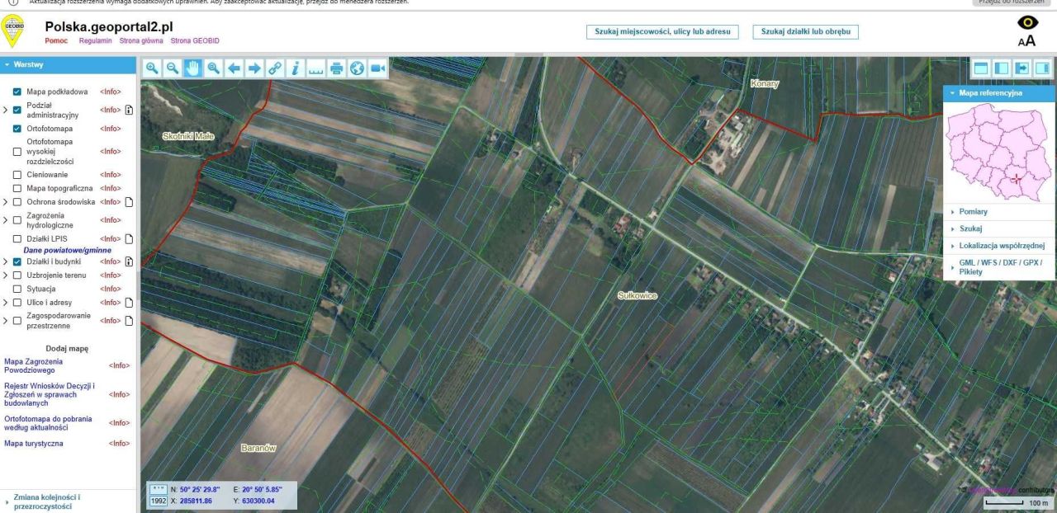Open document icon next to Działki i budynki

(x=129, y=261)
